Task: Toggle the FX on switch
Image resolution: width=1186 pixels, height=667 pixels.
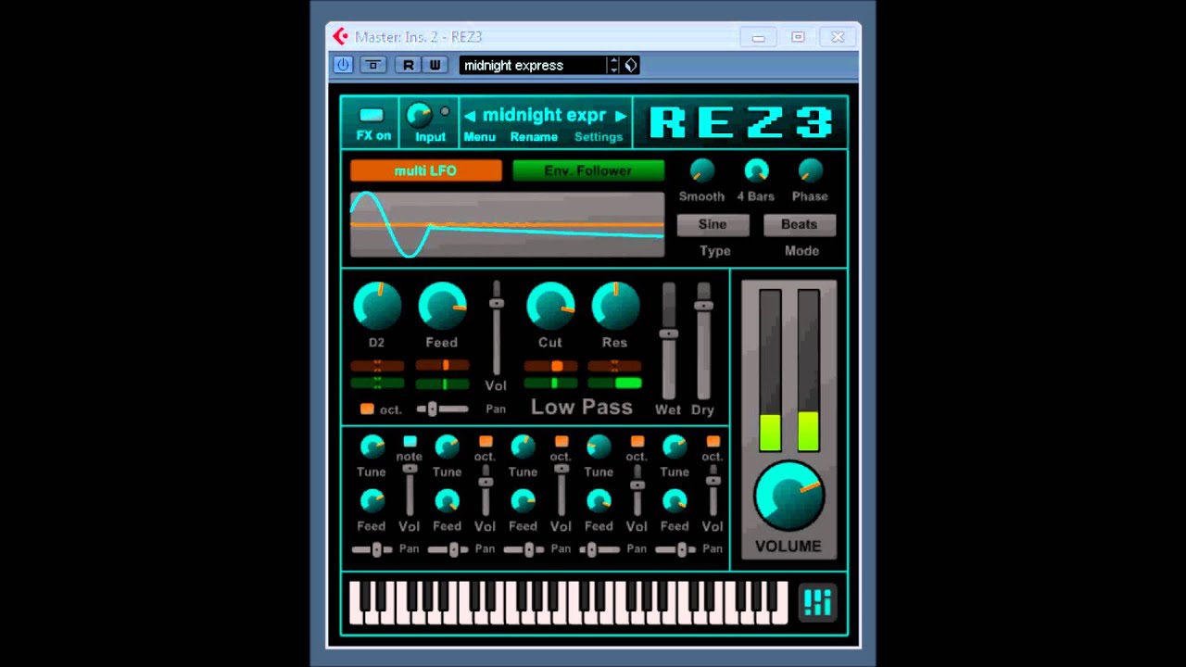Action: (372, 115)
